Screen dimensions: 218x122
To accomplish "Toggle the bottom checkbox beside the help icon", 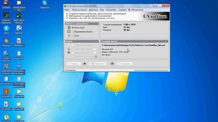I will tap(73, 56).
